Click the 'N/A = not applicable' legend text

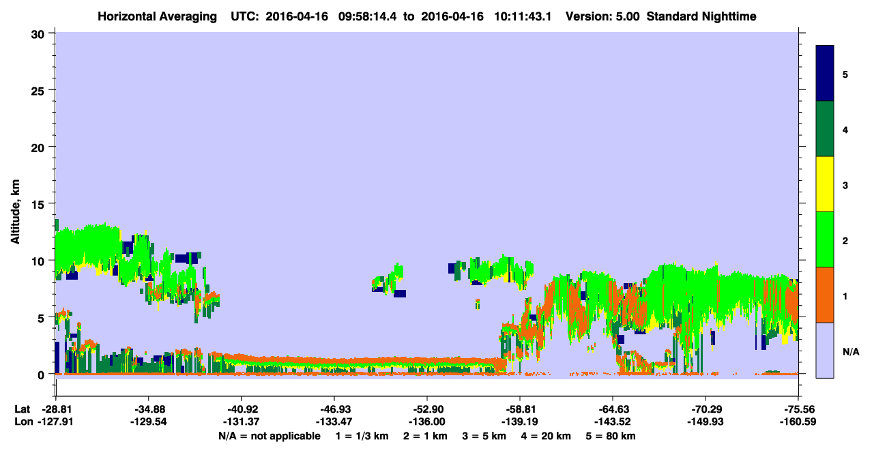point(269,436)
